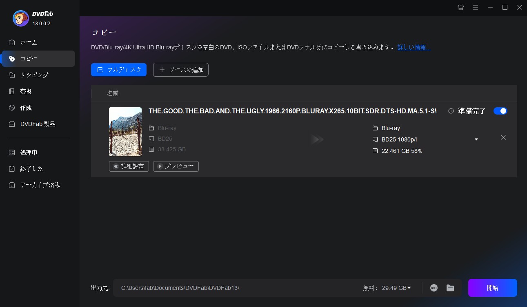
Task: Click the movie poster thumbnail
Action: [125, 132]
